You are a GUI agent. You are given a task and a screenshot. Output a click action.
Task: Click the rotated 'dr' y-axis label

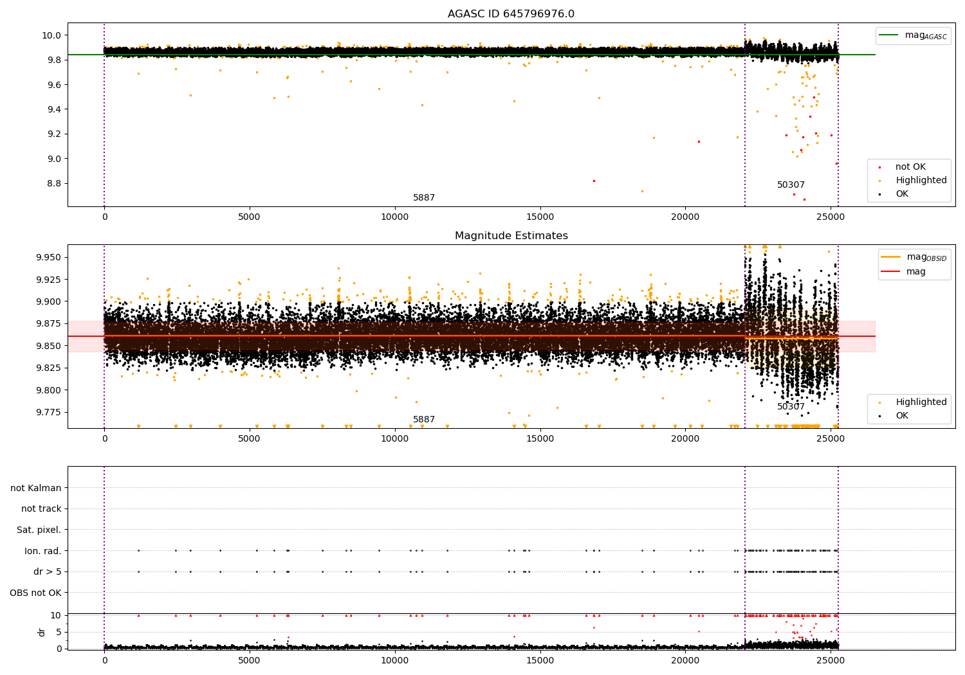click(42, 632)
